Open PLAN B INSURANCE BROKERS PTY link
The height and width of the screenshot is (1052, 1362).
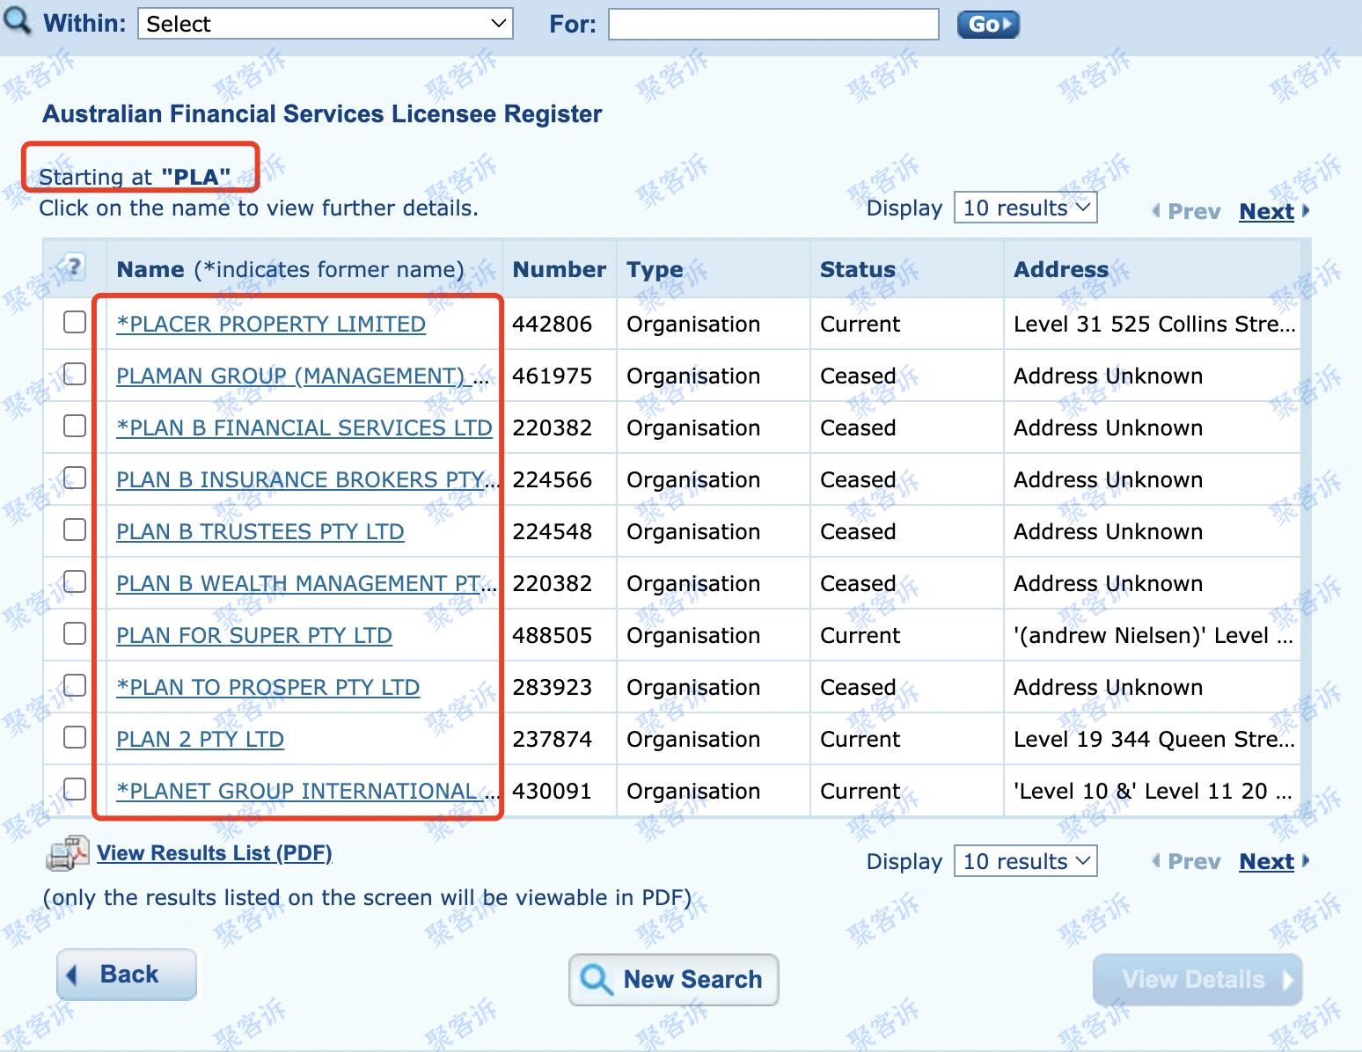point(308,479)
